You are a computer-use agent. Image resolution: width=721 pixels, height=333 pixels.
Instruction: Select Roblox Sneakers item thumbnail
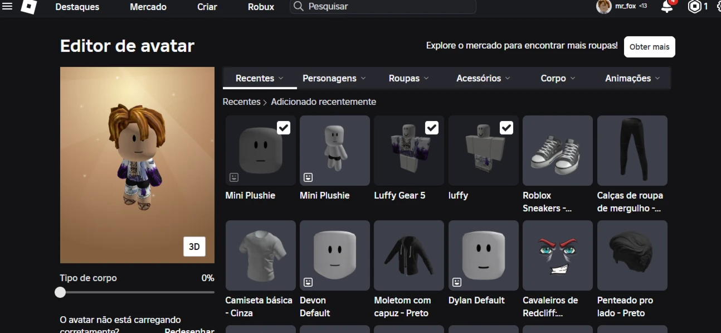coord(558,151)
